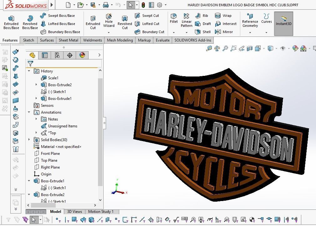Open Reference Geometry dropdown arrow

pos(250,32)
